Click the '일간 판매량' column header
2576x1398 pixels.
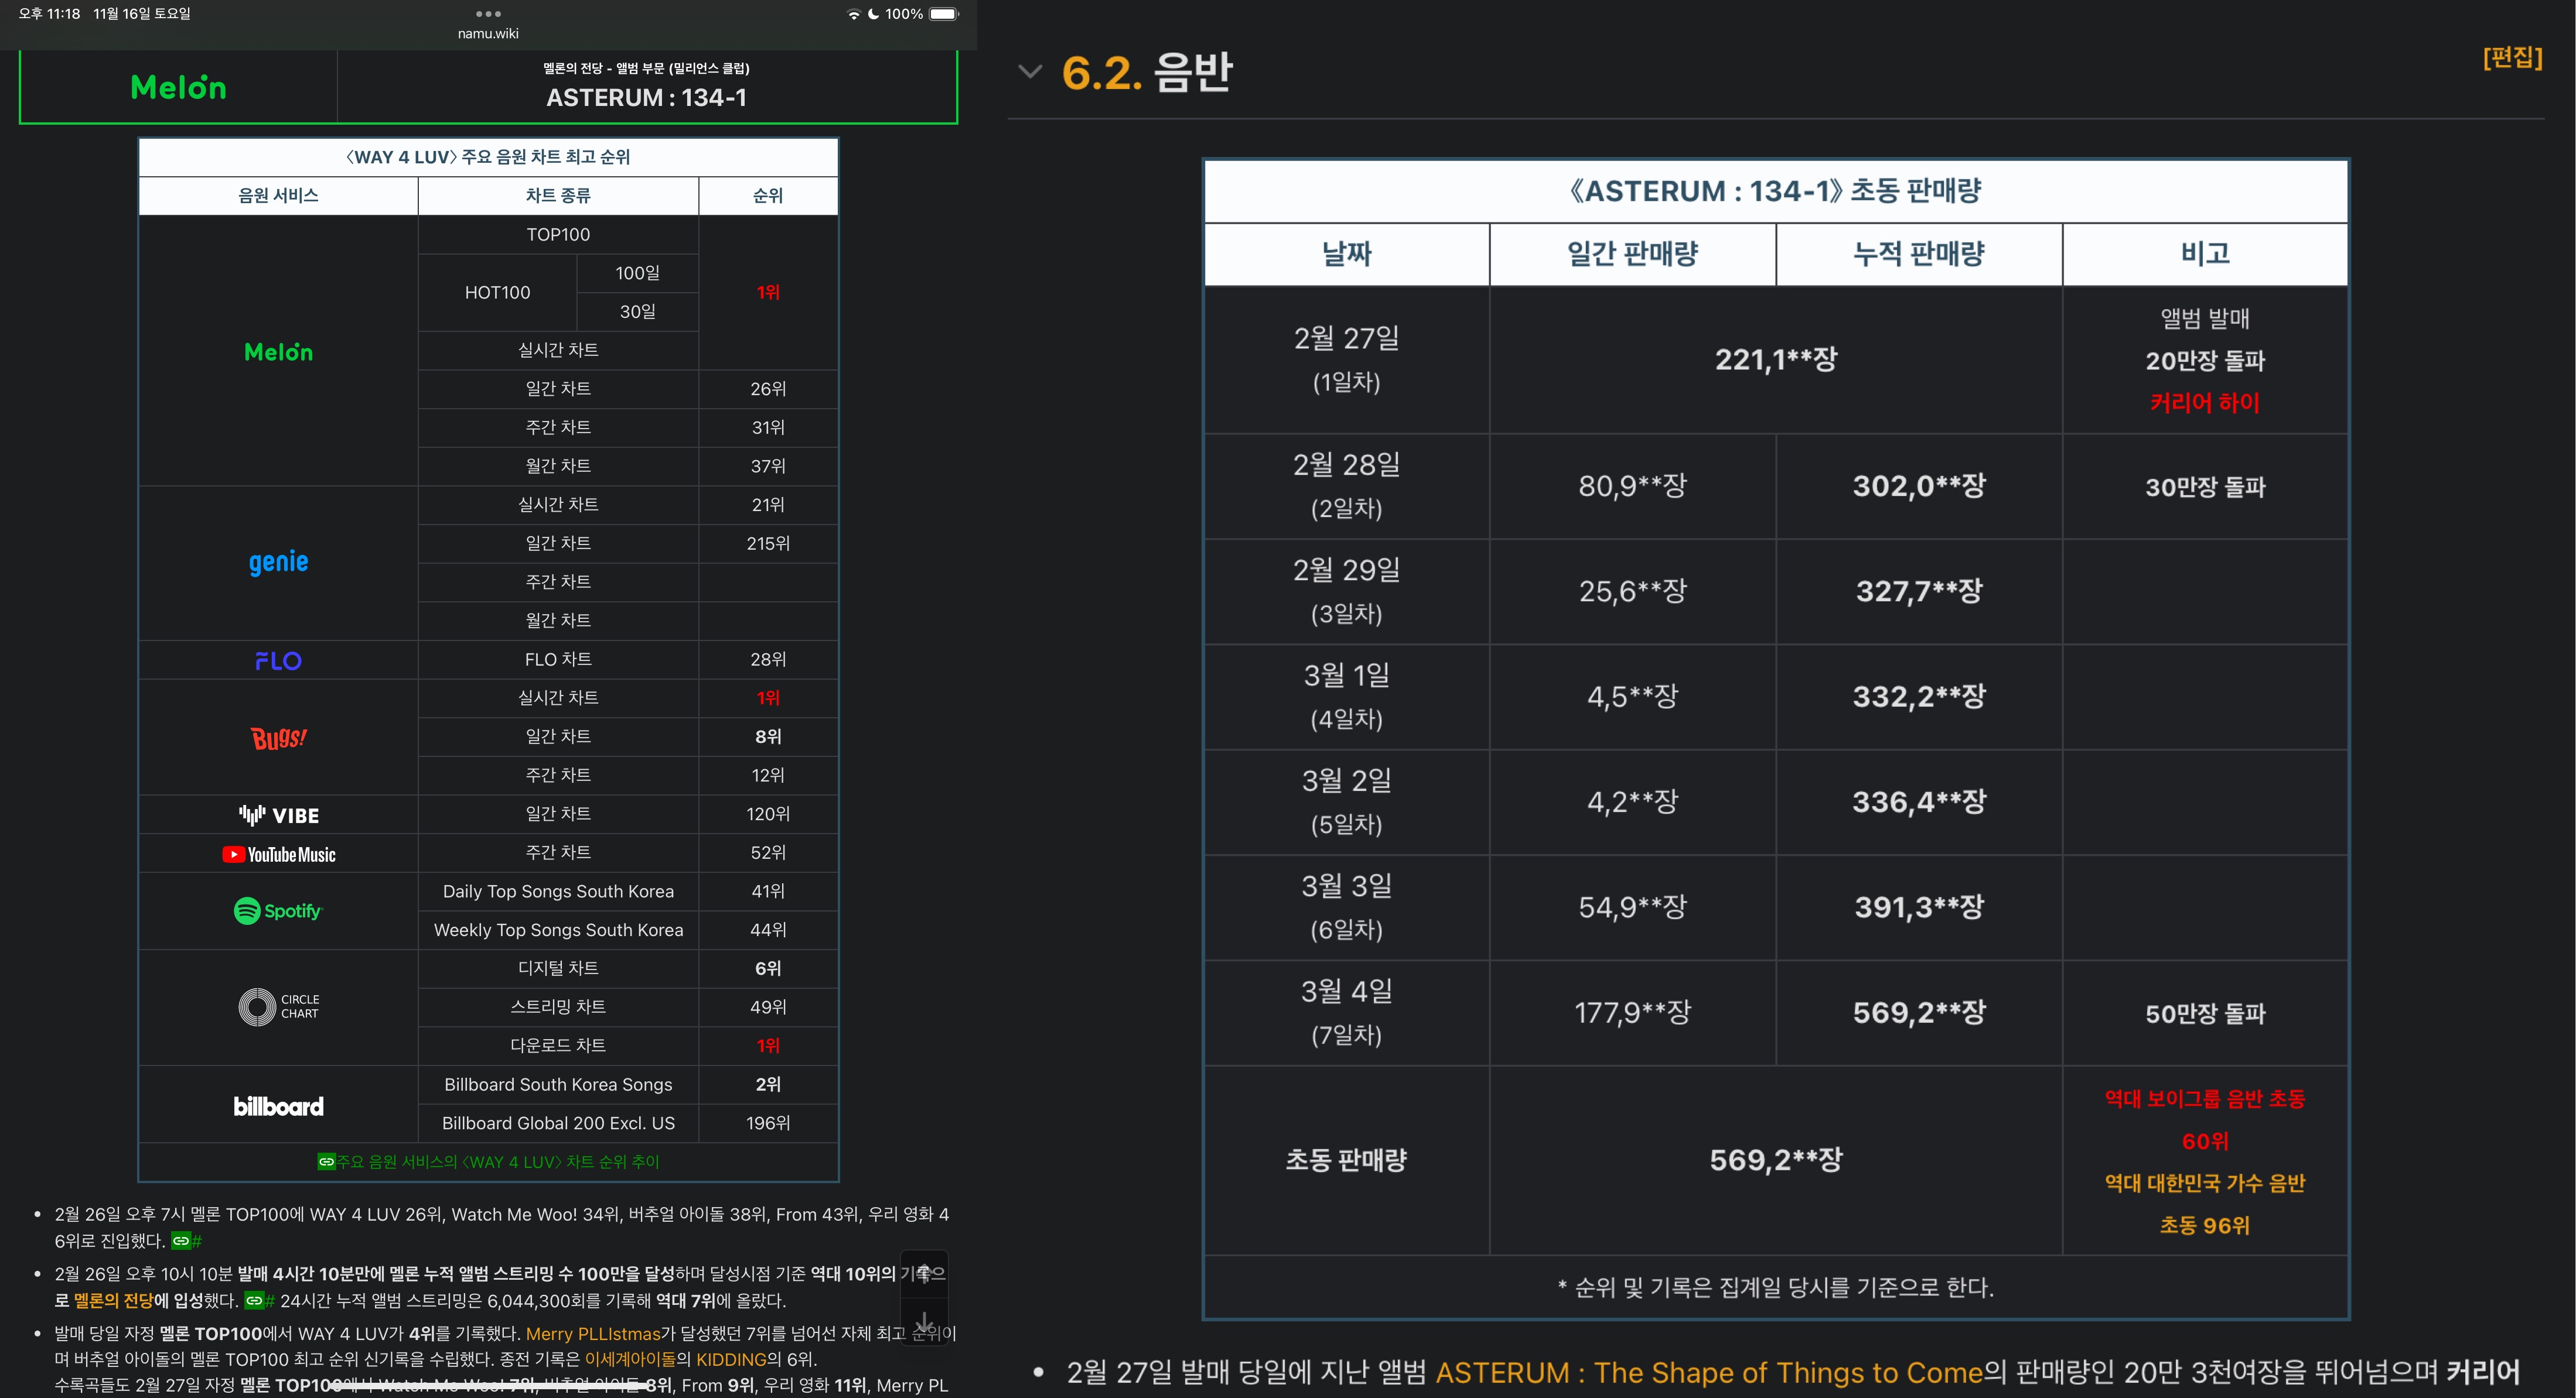tap(1633, 254)
